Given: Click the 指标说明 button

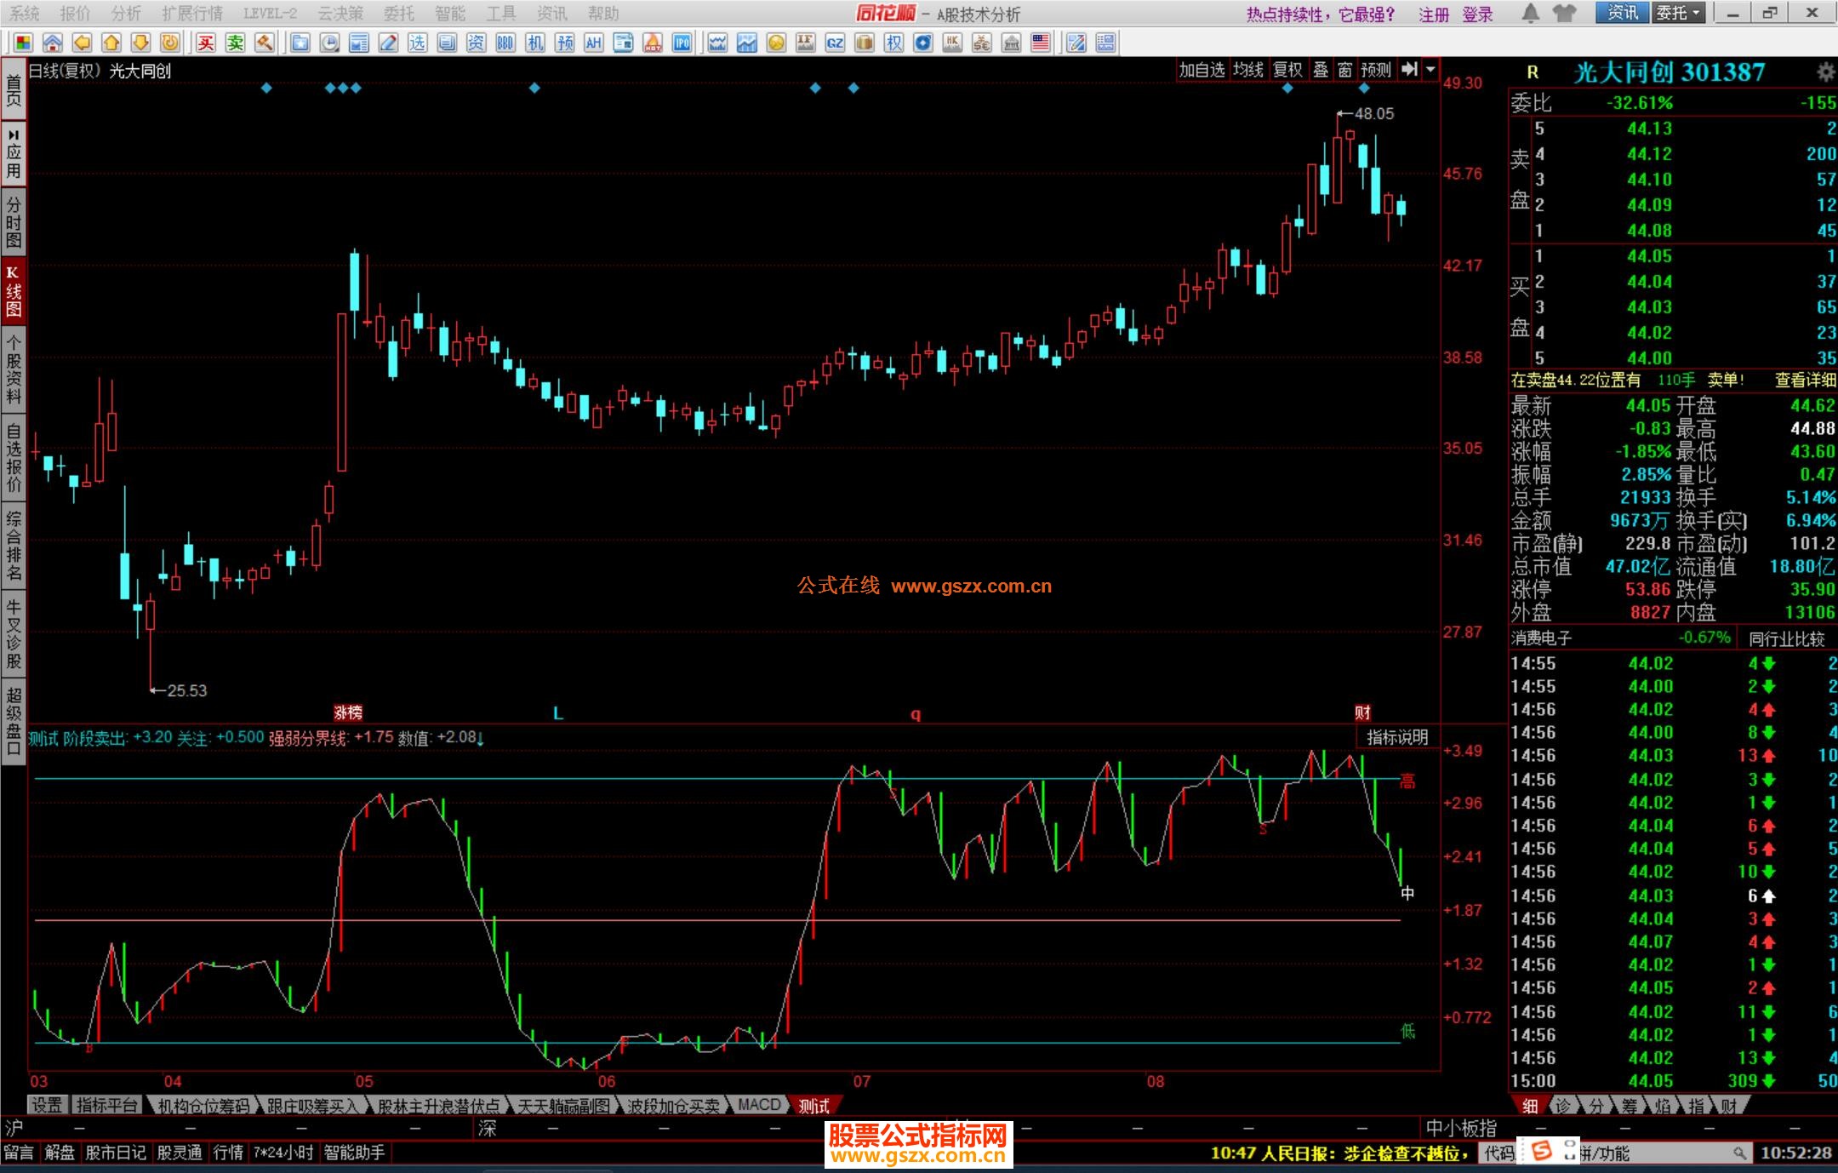Looking at the screenshot, I should coord(1396,737).
